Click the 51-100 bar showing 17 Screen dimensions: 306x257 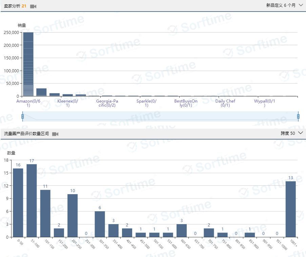click(x=32, y=201)
